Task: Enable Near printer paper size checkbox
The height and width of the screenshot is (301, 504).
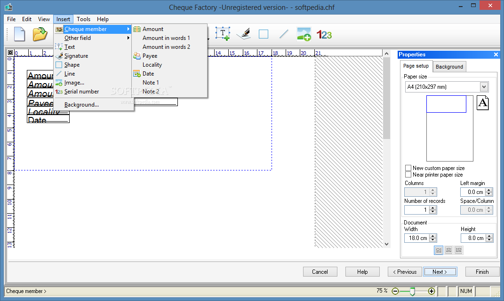Action: 408,175
